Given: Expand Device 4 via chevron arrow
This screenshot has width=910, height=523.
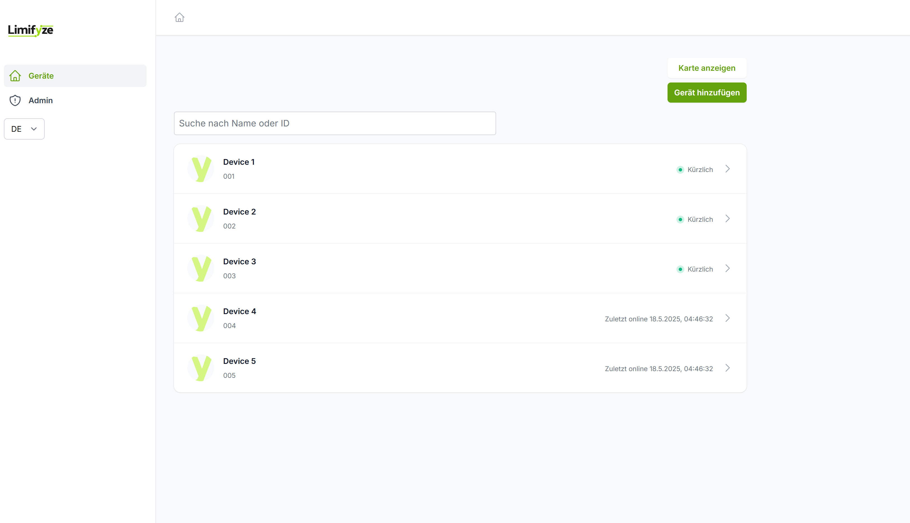Looking at the screenshot, I should (x=727, y=318).
